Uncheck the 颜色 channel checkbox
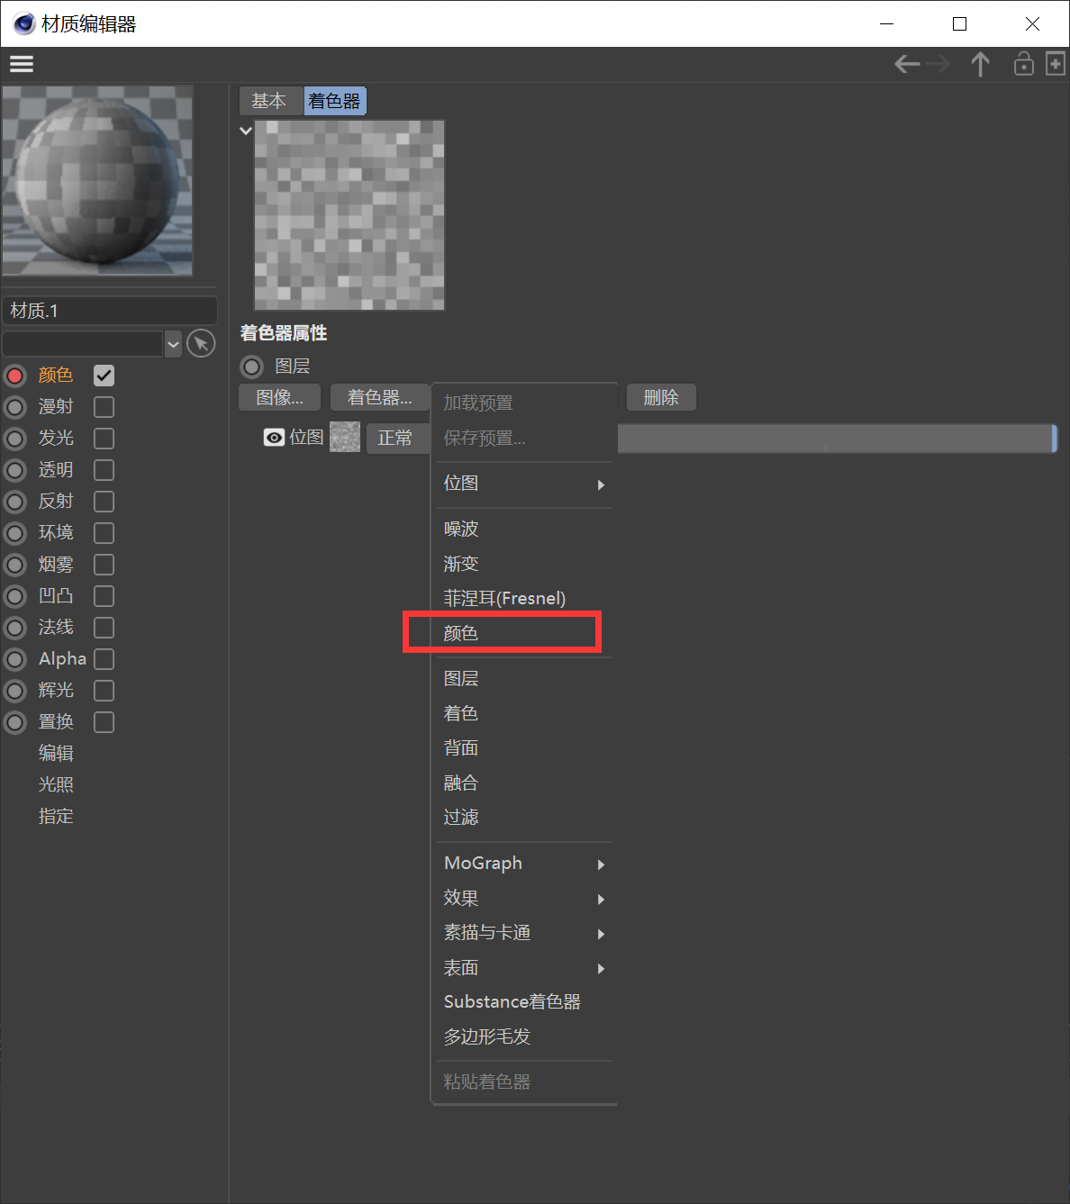Screen dimensions: 1070x1204 (x=104, y=376)
